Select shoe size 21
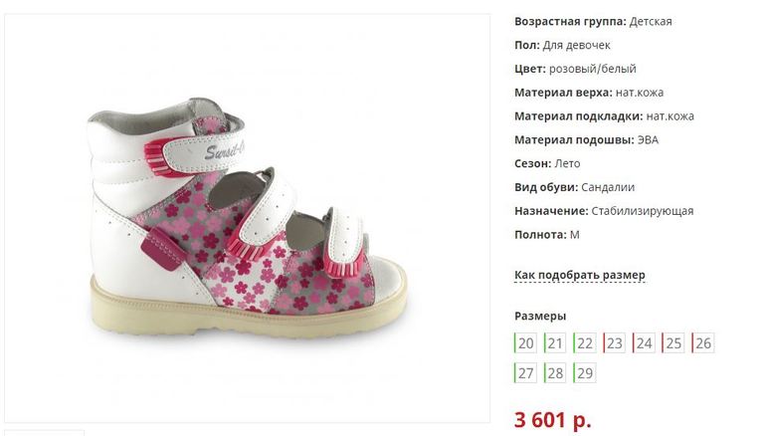766x436 pixels. 555,343
